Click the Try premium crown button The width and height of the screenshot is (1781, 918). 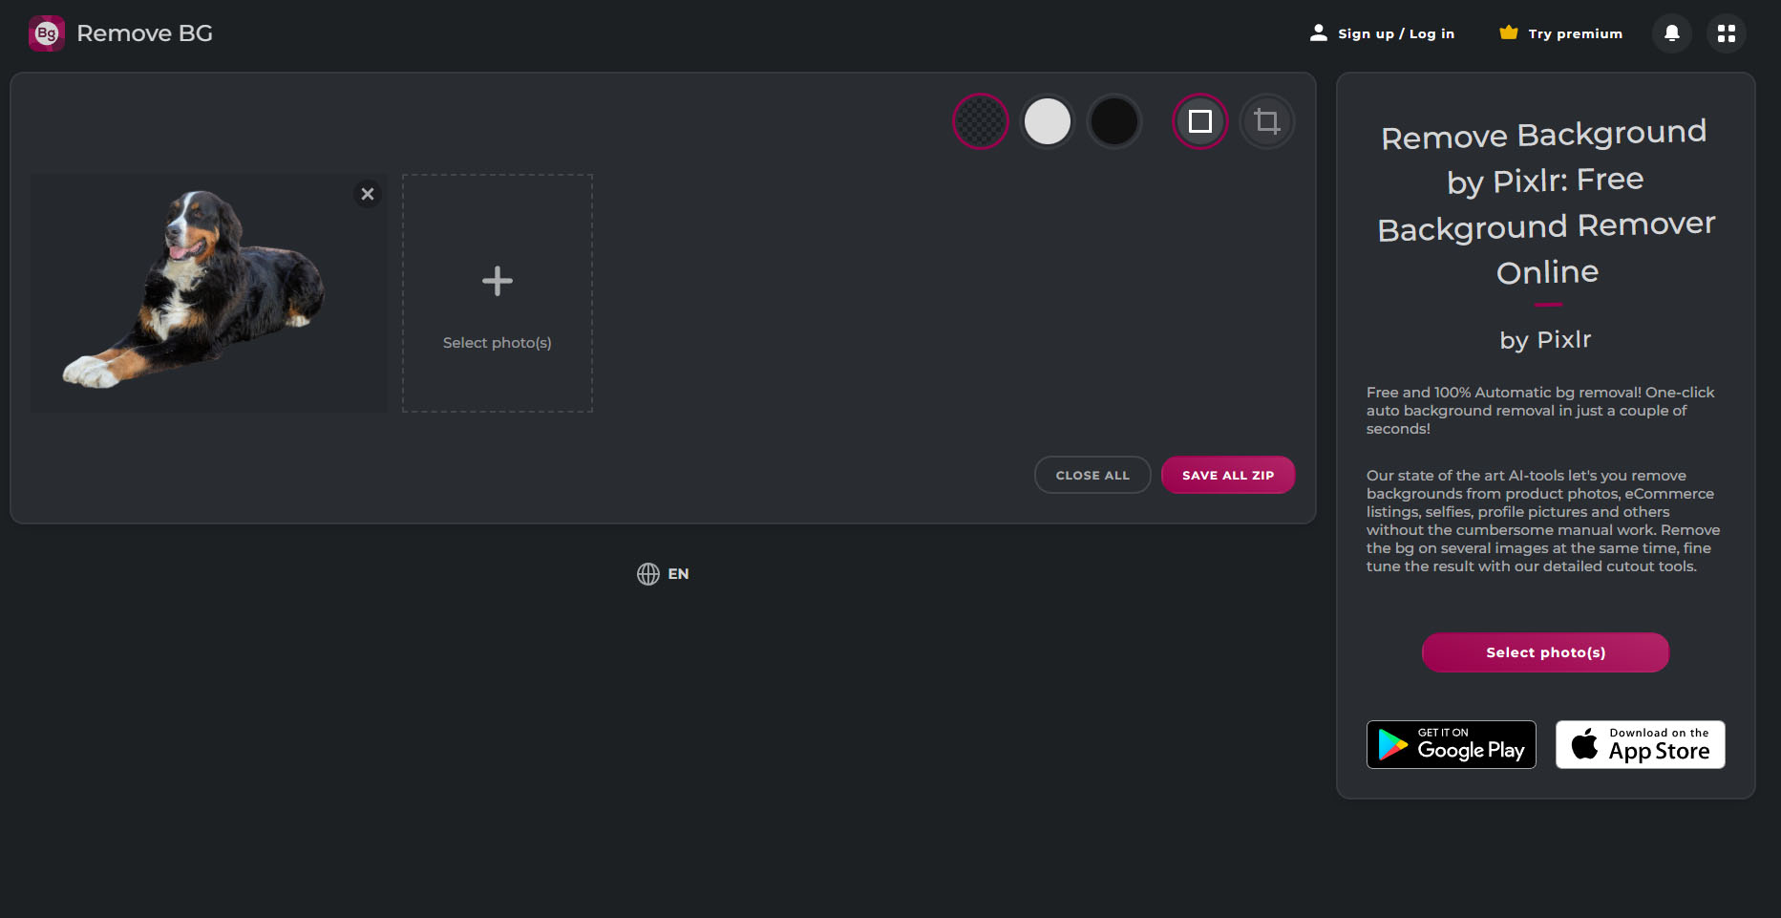coord(1560,33)
